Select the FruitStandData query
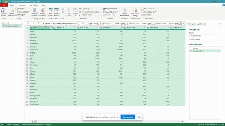 pyautogui.click(x=12, y=26)
